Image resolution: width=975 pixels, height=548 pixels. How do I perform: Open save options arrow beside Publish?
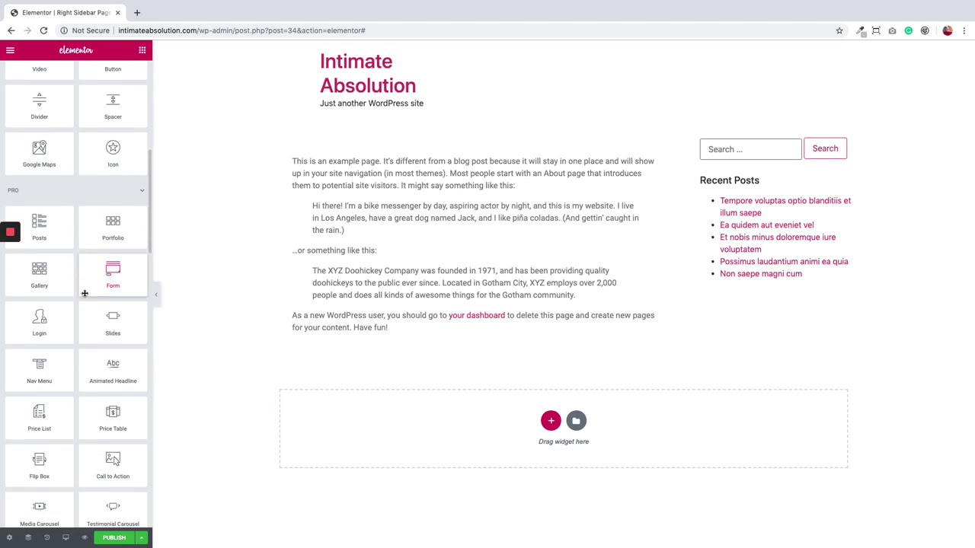tap(141, 537)
